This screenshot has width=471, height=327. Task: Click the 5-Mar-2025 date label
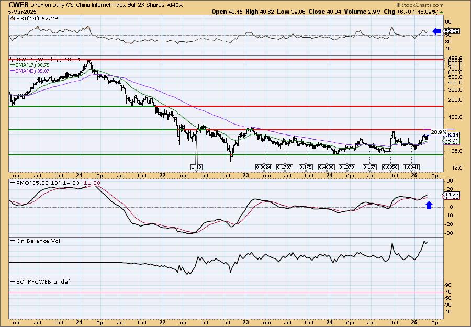23,12
